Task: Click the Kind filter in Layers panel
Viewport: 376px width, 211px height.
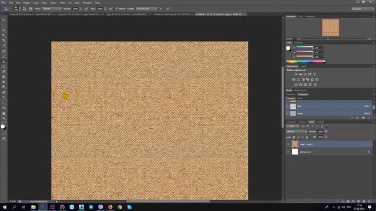Action: [x=293, y=126]
